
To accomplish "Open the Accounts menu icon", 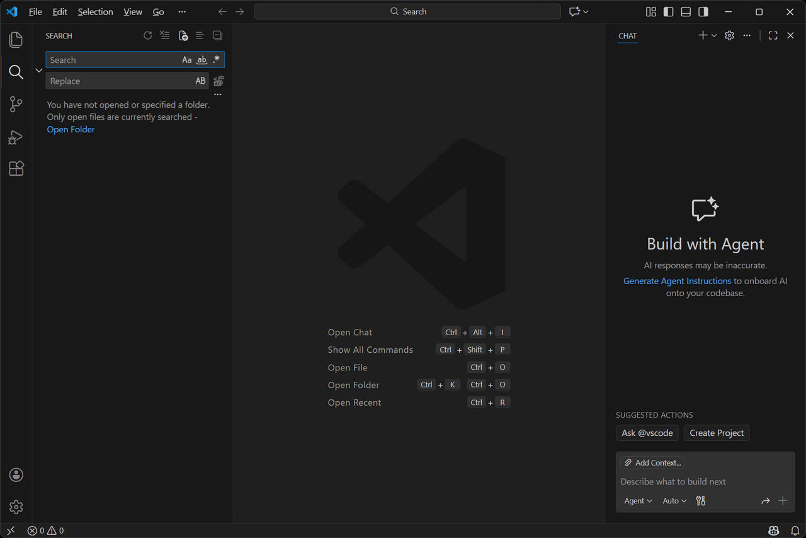I will tap(16, 475).
